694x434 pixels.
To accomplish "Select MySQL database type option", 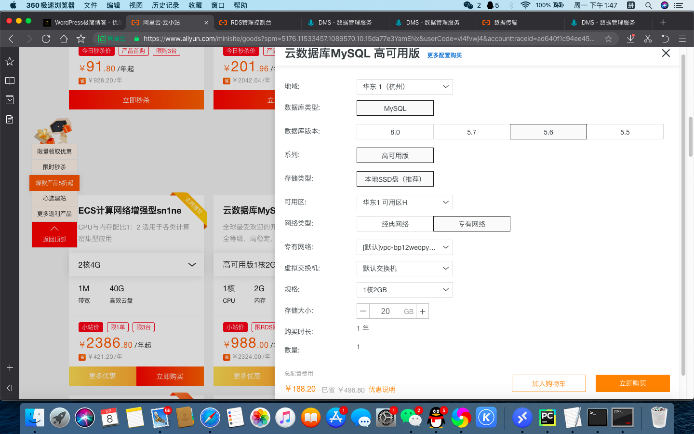I will pos(395,108).
